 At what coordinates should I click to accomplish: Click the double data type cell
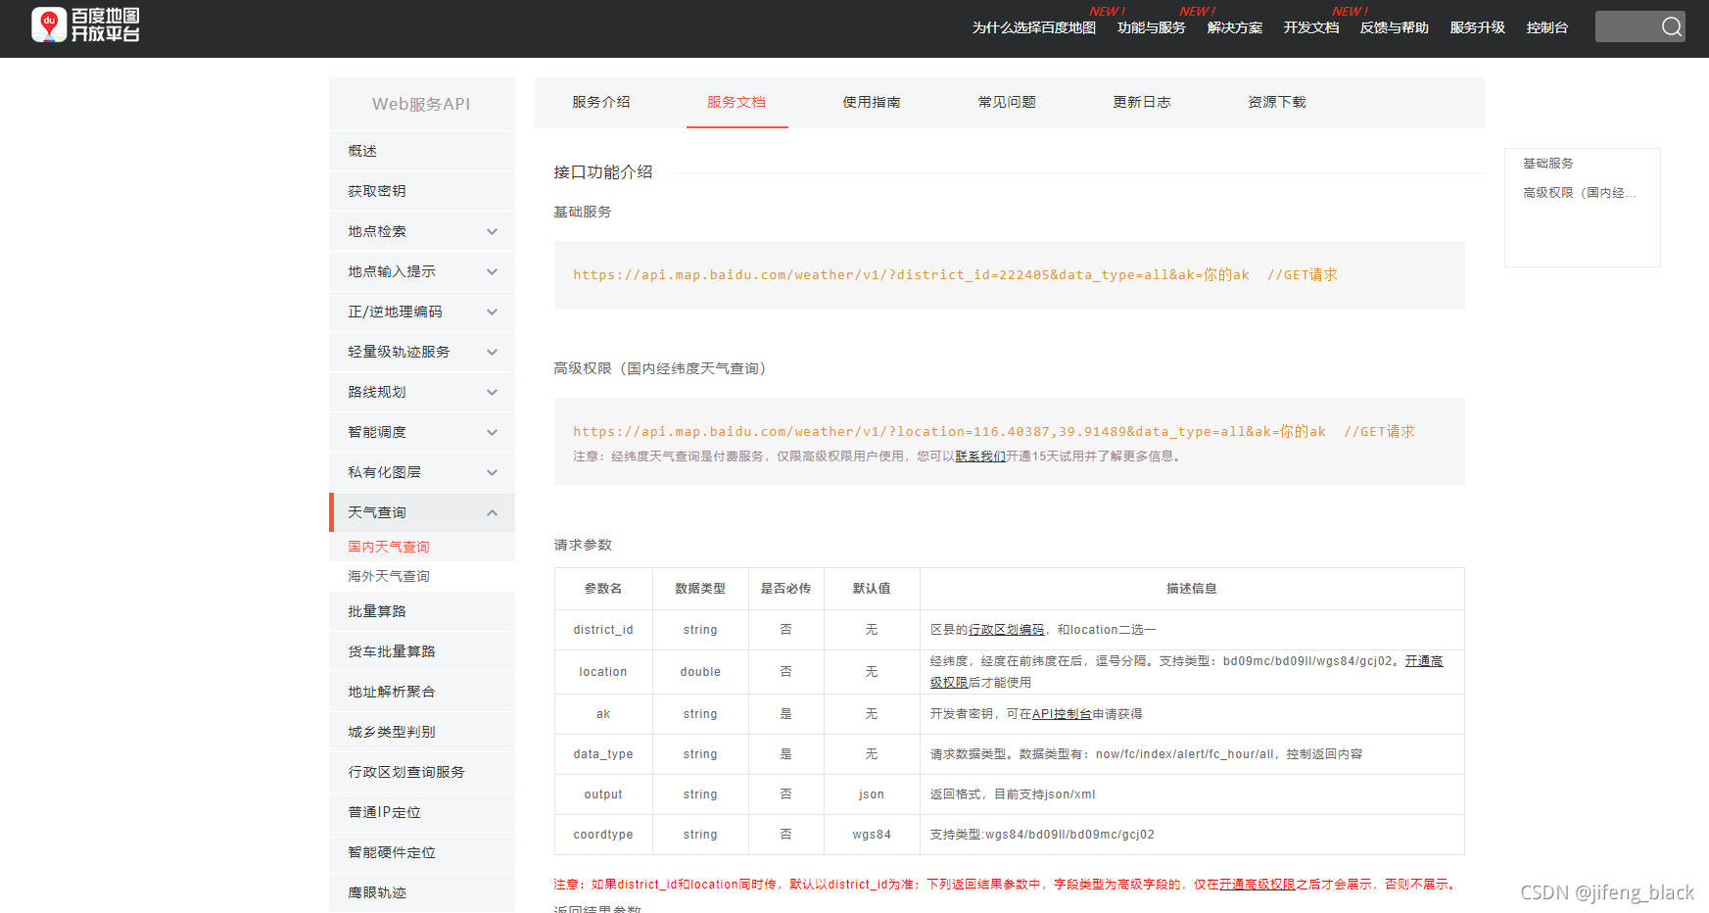point(700,672)
